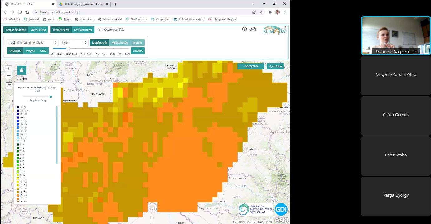Click the map zoom in plus button
Viewport: 431px width, 224px height.
point(9,69)
